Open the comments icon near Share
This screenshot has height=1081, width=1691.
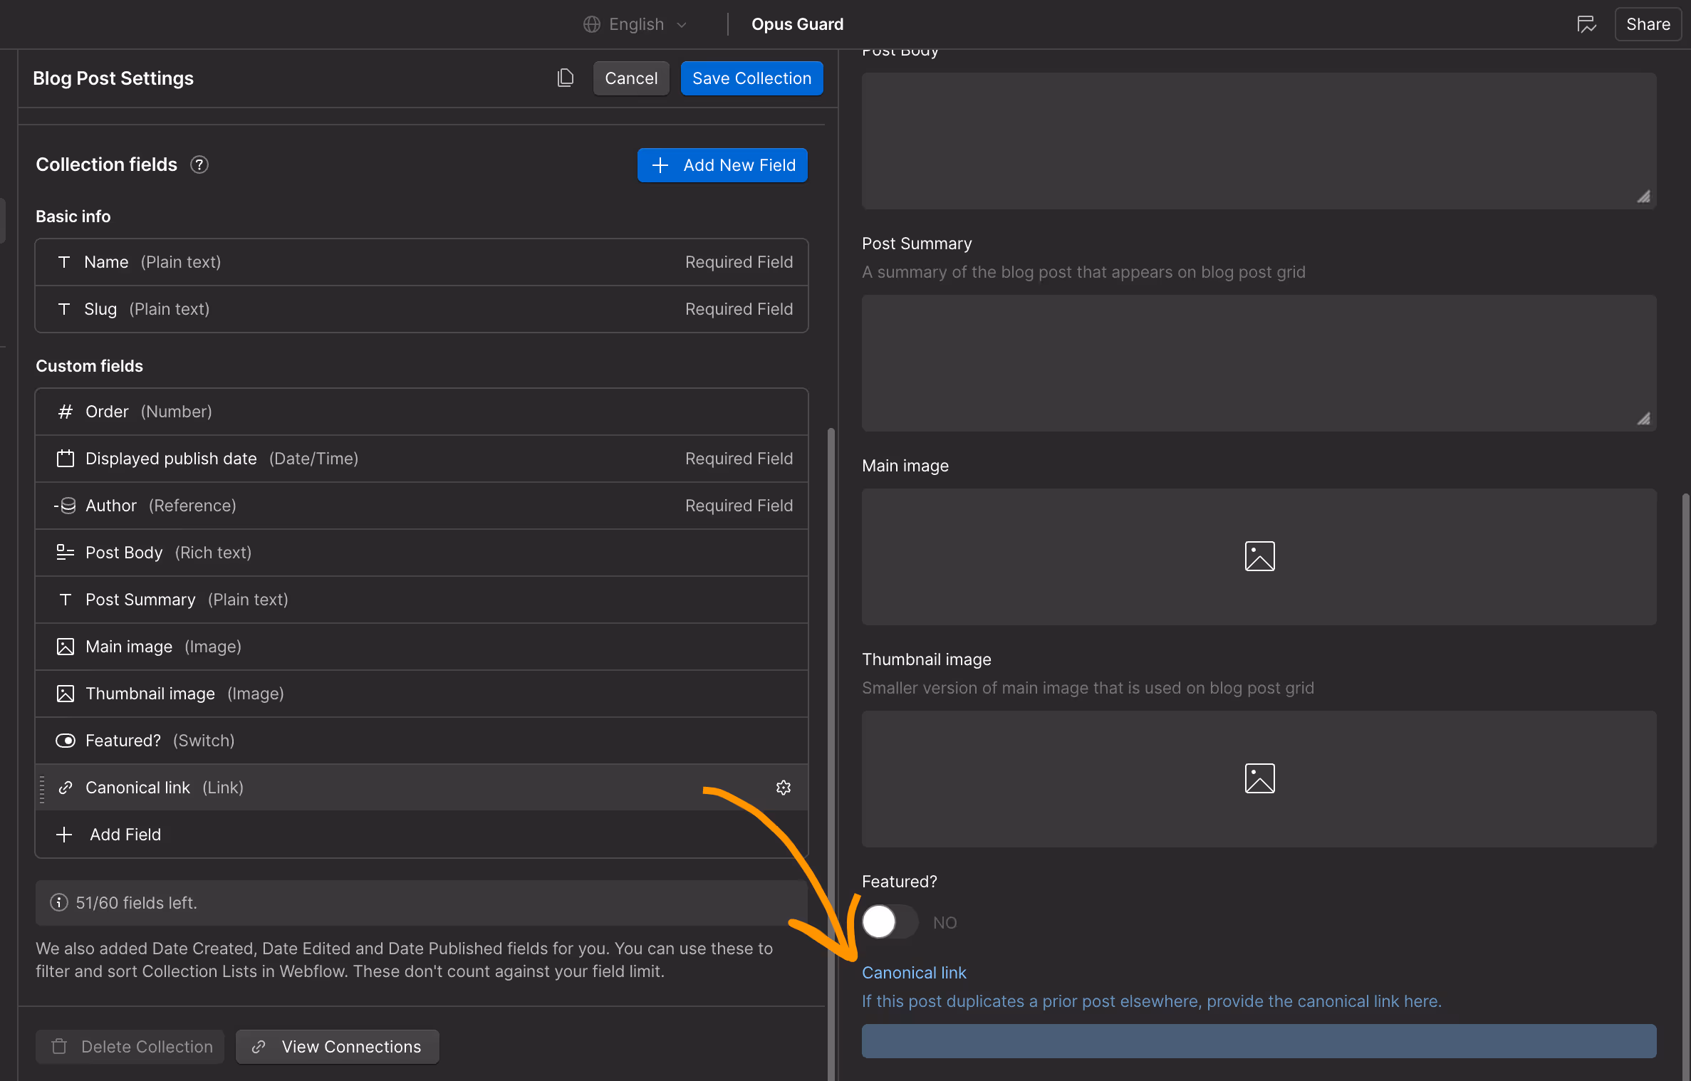pos(1586,24)
